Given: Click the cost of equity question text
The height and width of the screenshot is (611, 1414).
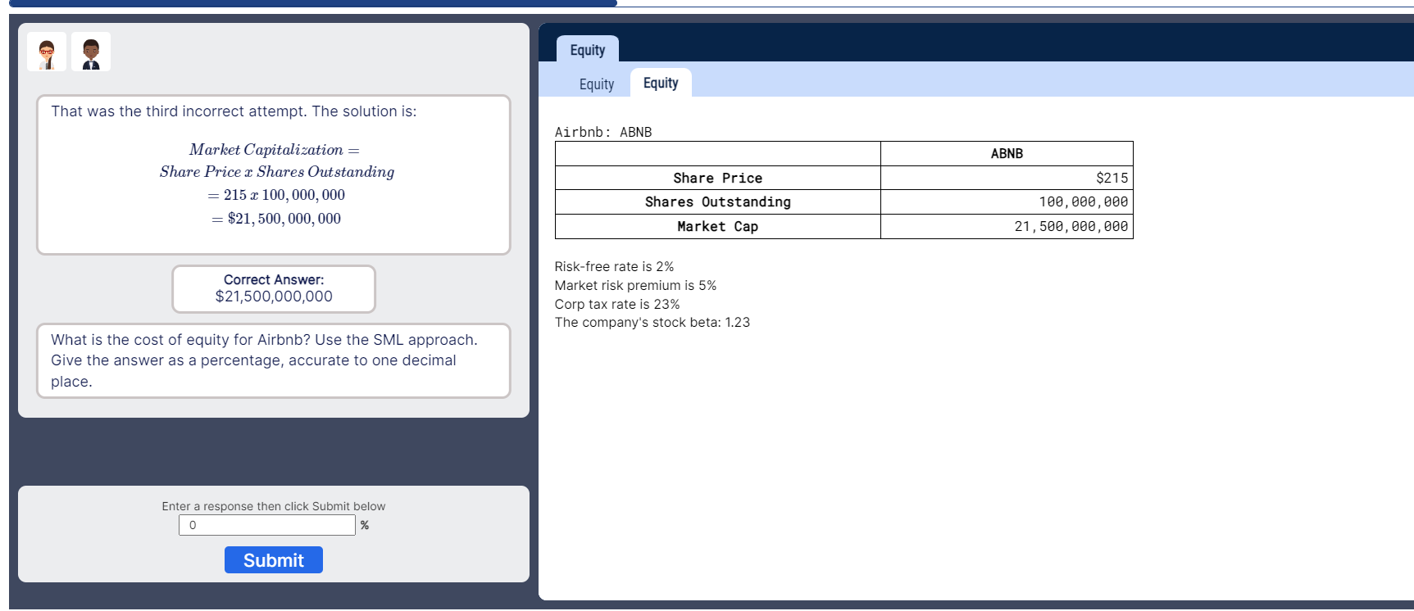Looking at the screenshot, I should point(274,360).
